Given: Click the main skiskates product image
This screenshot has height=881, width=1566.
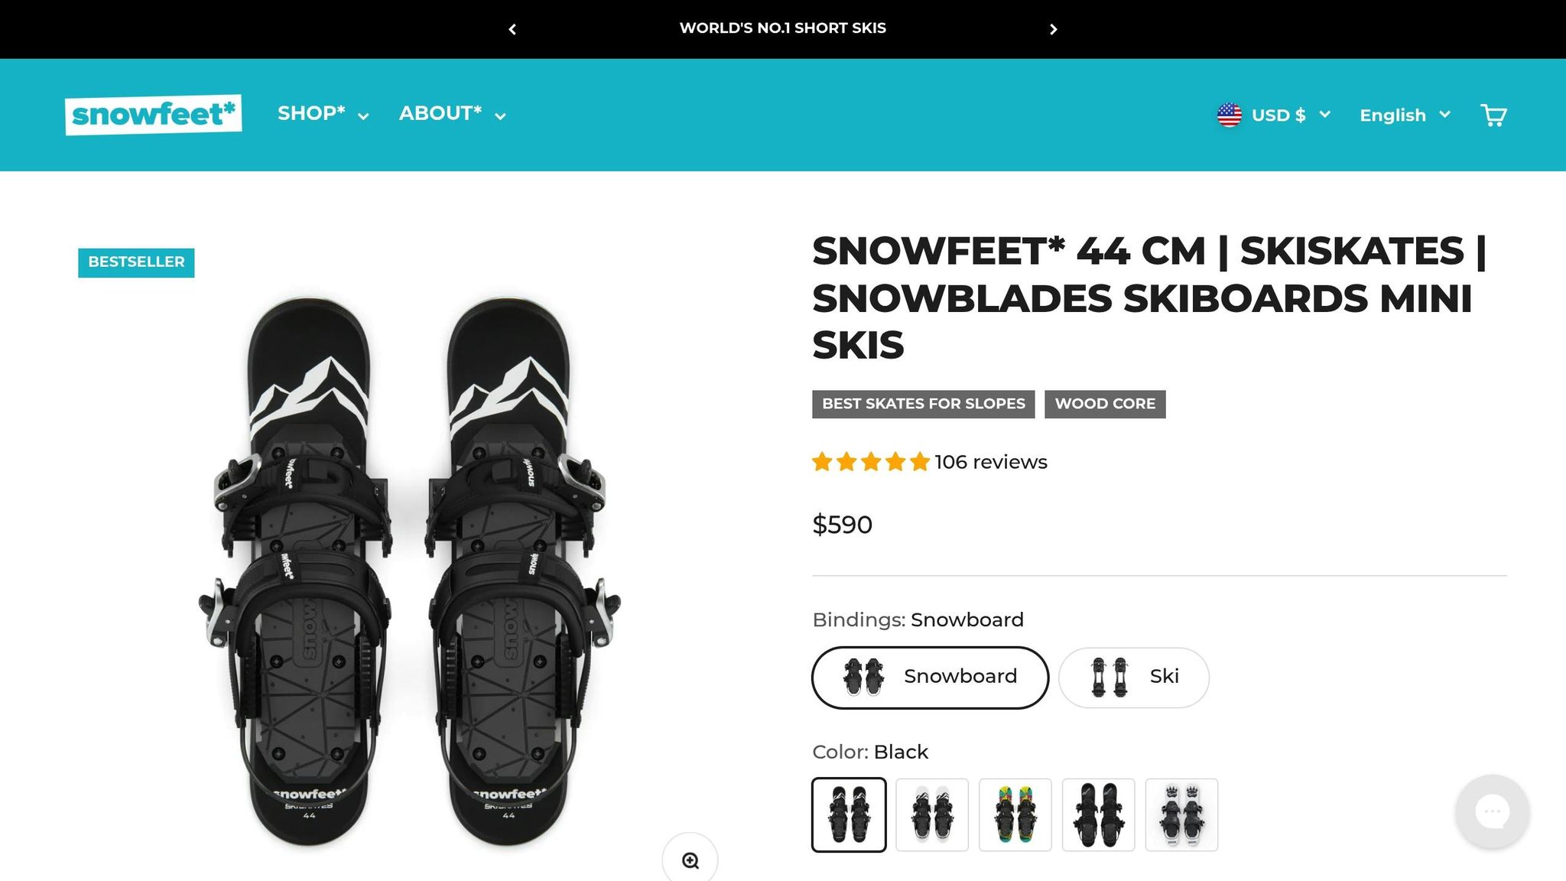Looking at the screenshot, I should coord(409,570).
